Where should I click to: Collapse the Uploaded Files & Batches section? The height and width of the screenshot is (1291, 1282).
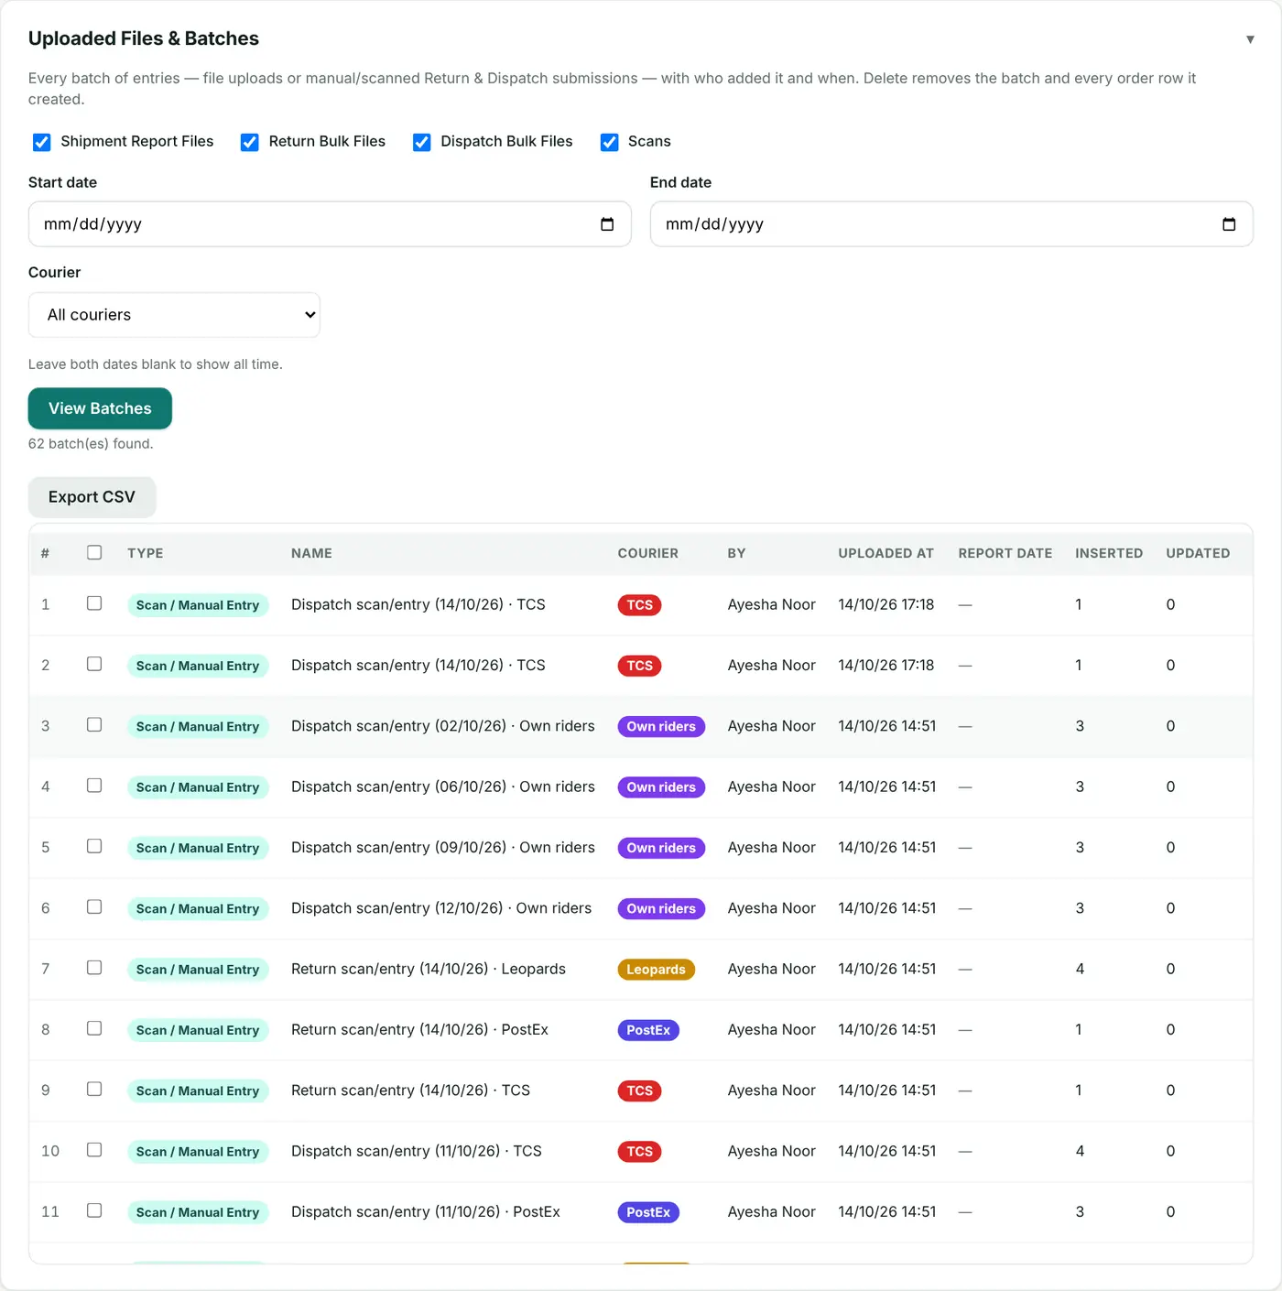(1250, 39)
